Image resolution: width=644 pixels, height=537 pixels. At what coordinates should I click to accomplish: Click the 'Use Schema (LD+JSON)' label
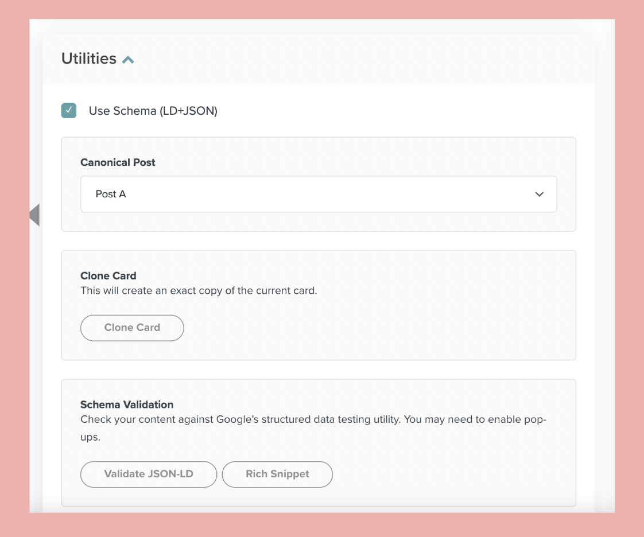[153, 111]
